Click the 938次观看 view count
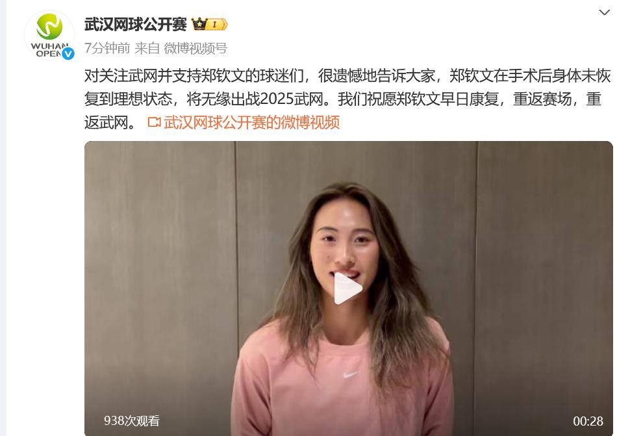The width and height of the screenshot is (630, 436). point(132,420)
